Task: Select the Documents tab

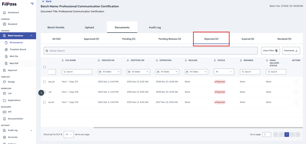Action: click(x=122, y=27)
